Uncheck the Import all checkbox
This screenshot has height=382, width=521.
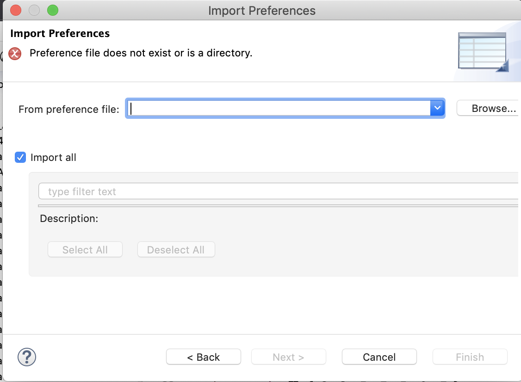click(x=20, y=158)
